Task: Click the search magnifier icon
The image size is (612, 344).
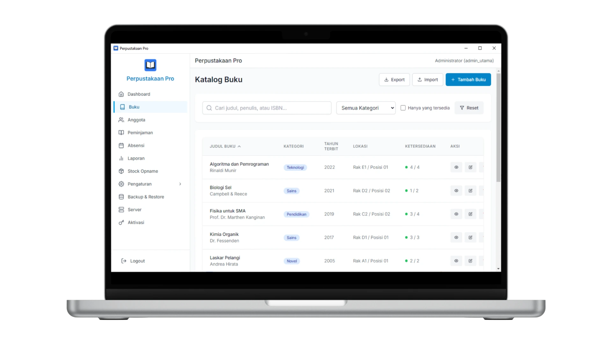Action: 209,108
